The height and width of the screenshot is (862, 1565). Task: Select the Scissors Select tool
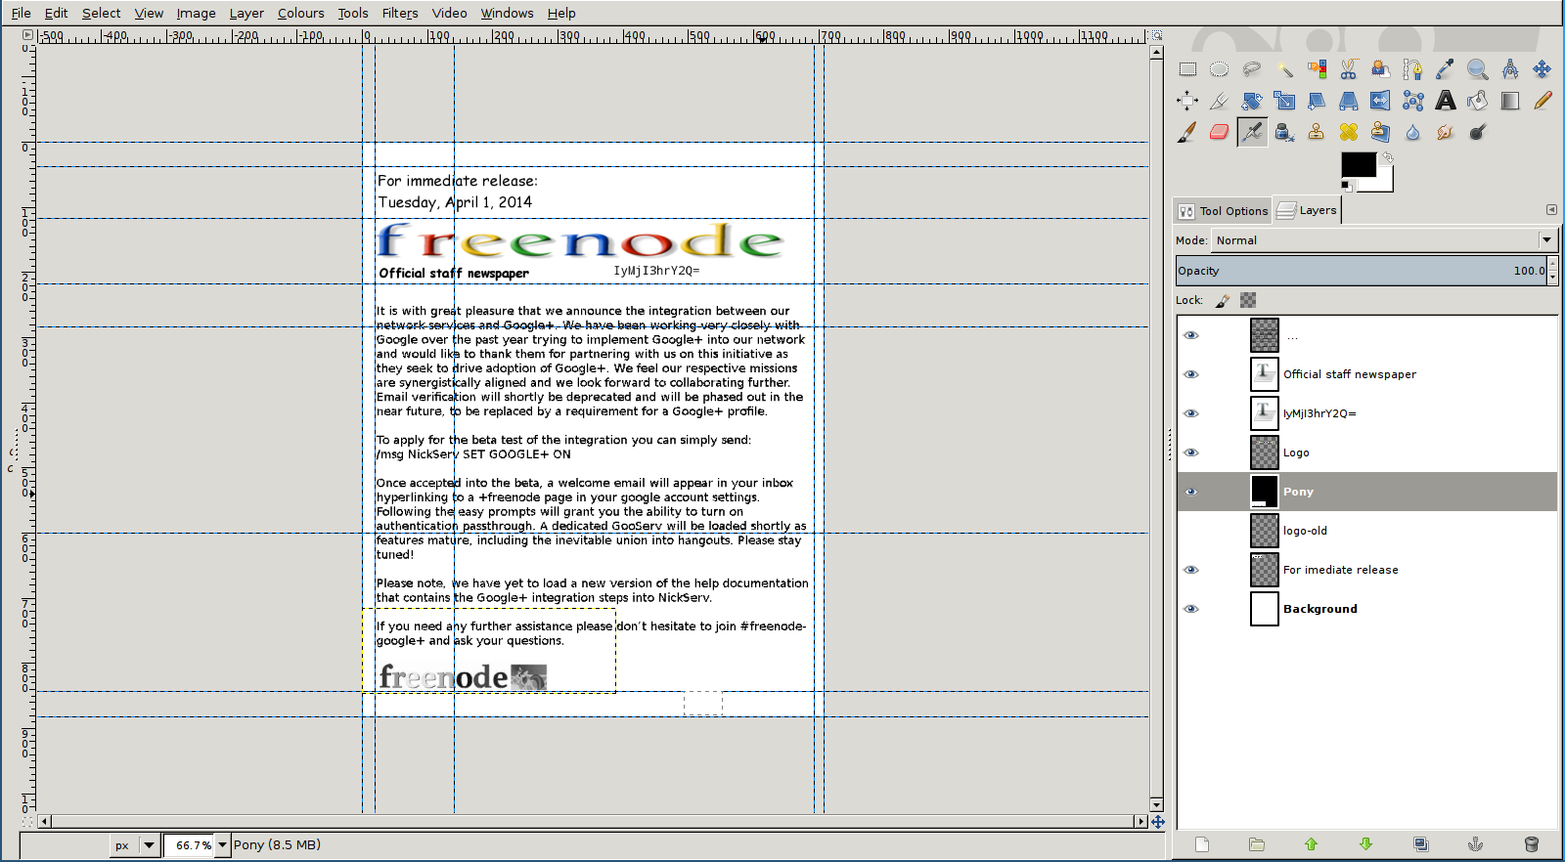coord(1349,69)
